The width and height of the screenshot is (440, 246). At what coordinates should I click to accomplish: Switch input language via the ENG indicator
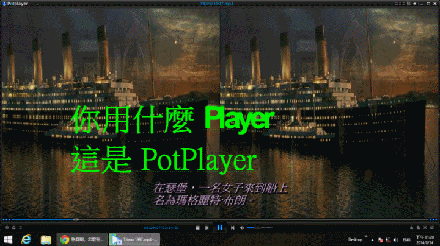coord(406,240)
